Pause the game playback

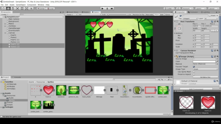(107, 9)
